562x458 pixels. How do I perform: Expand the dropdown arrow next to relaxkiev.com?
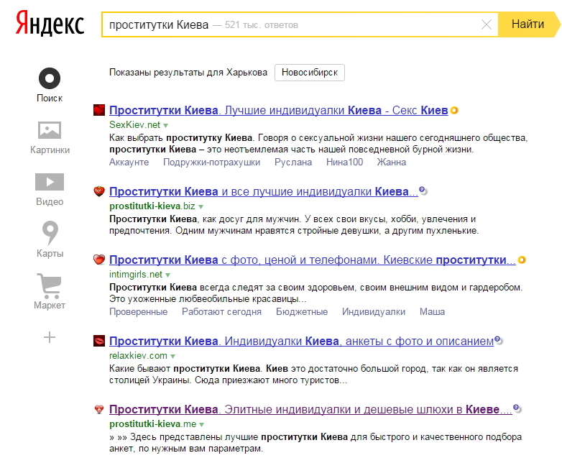172,357
